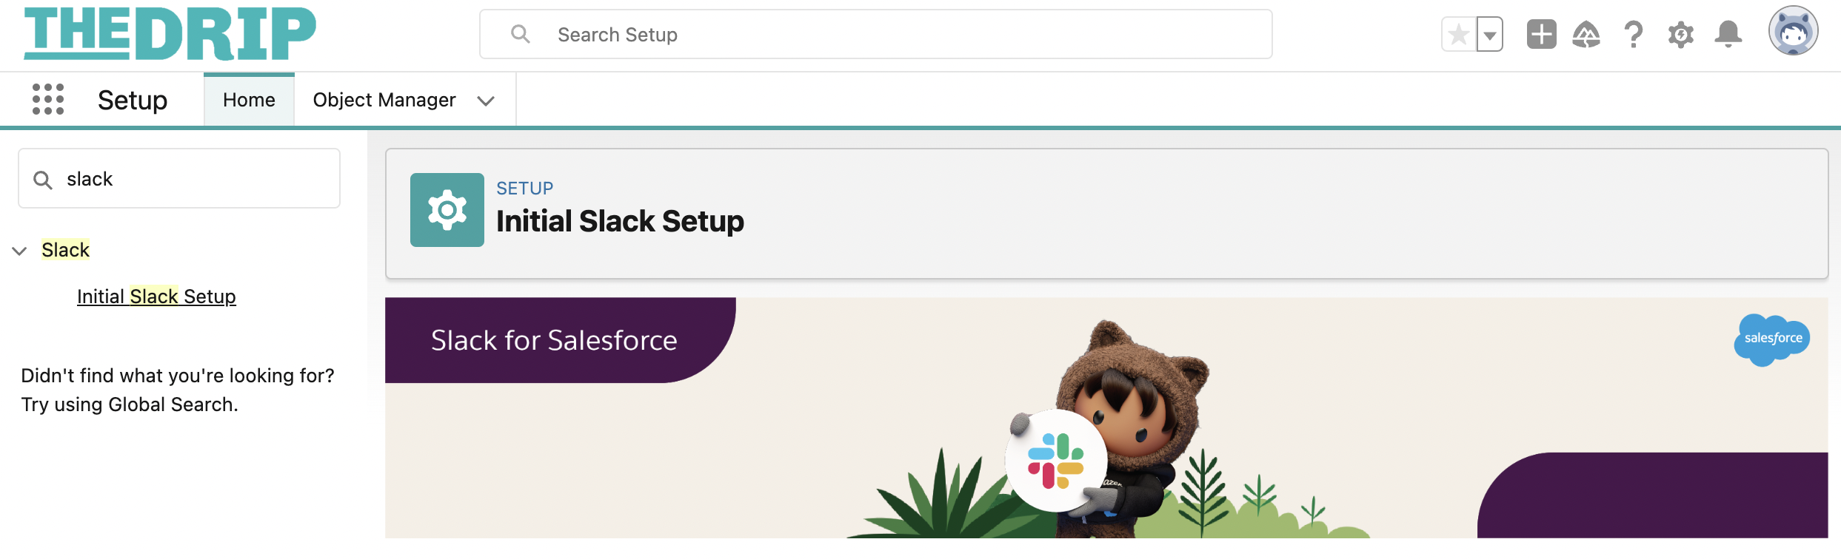Click the Initial Slack Setup gear icon
The image size is (1841, 559).
tap(447, 210)
